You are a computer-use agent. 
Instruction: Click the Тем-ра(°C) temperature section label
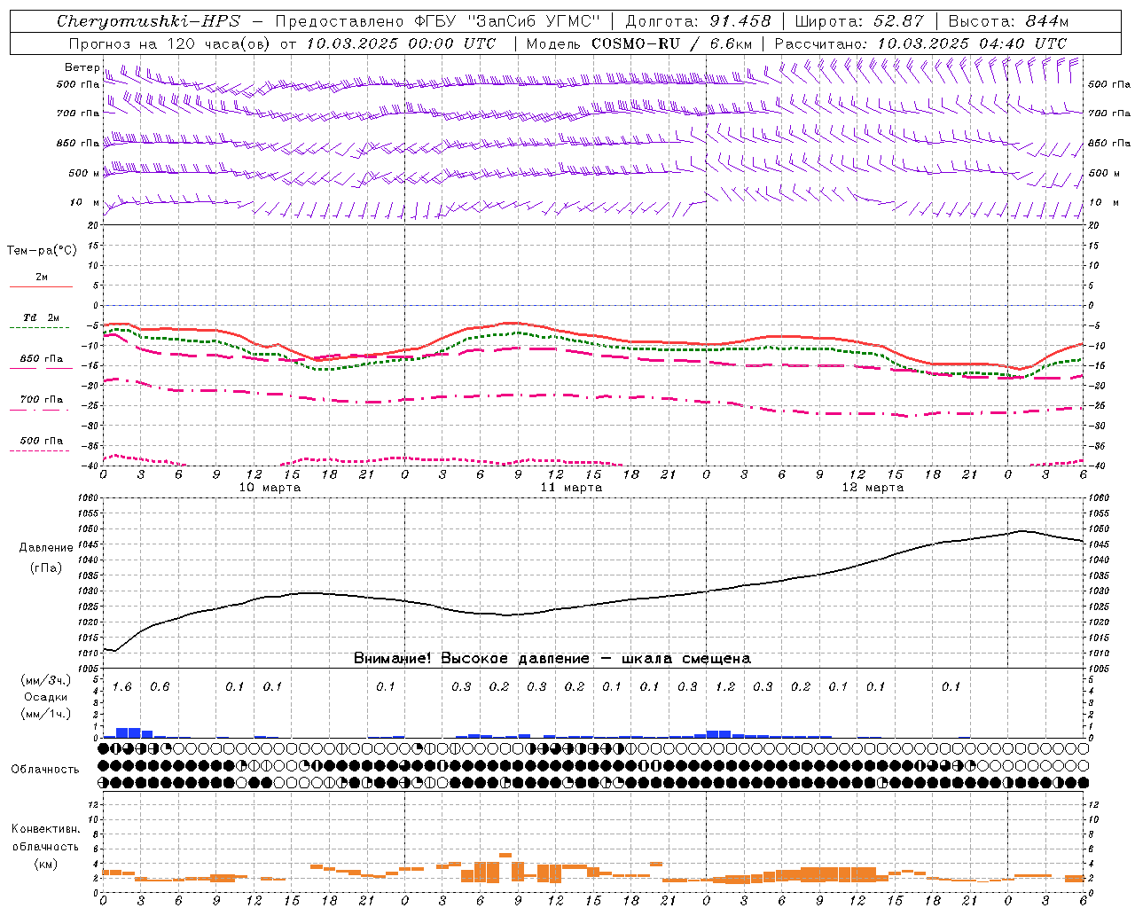42,251
